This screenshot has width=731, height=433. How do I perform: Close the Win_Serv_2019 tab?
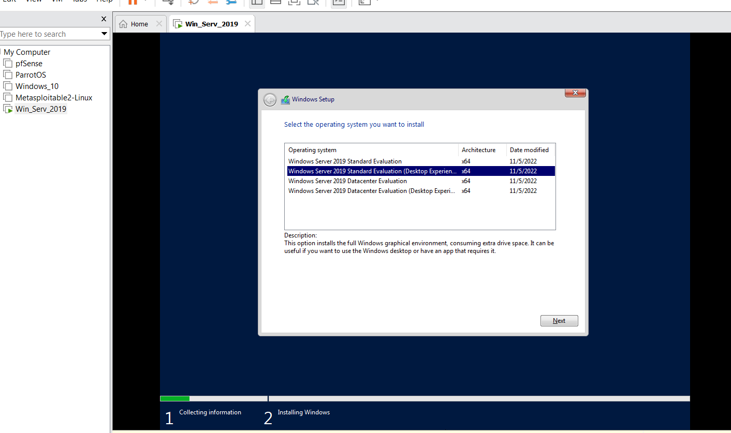(247, 24)
